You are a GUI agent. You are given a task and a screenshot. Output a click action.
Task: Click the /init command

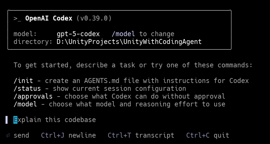click(x=23, y=81)
